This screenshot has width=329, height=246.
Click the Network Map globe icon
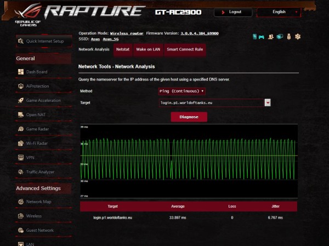point(21,202)
